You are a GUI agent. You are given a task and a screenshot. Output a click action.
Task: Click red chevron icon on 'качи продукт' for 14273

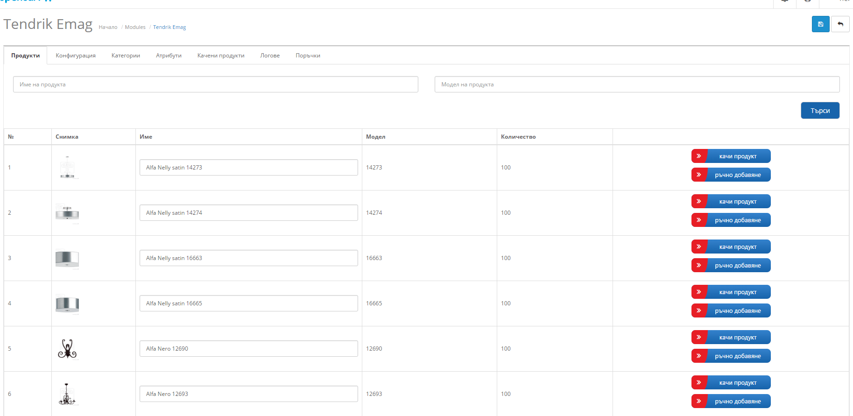(699, 156)
